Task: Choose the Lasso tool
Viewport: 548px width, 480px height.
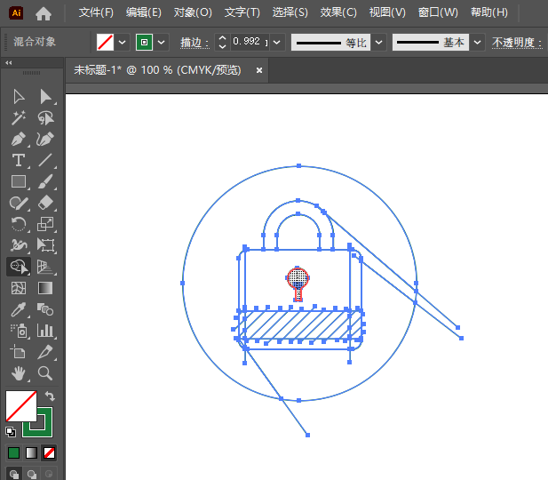Action: [x=45, y=118]
